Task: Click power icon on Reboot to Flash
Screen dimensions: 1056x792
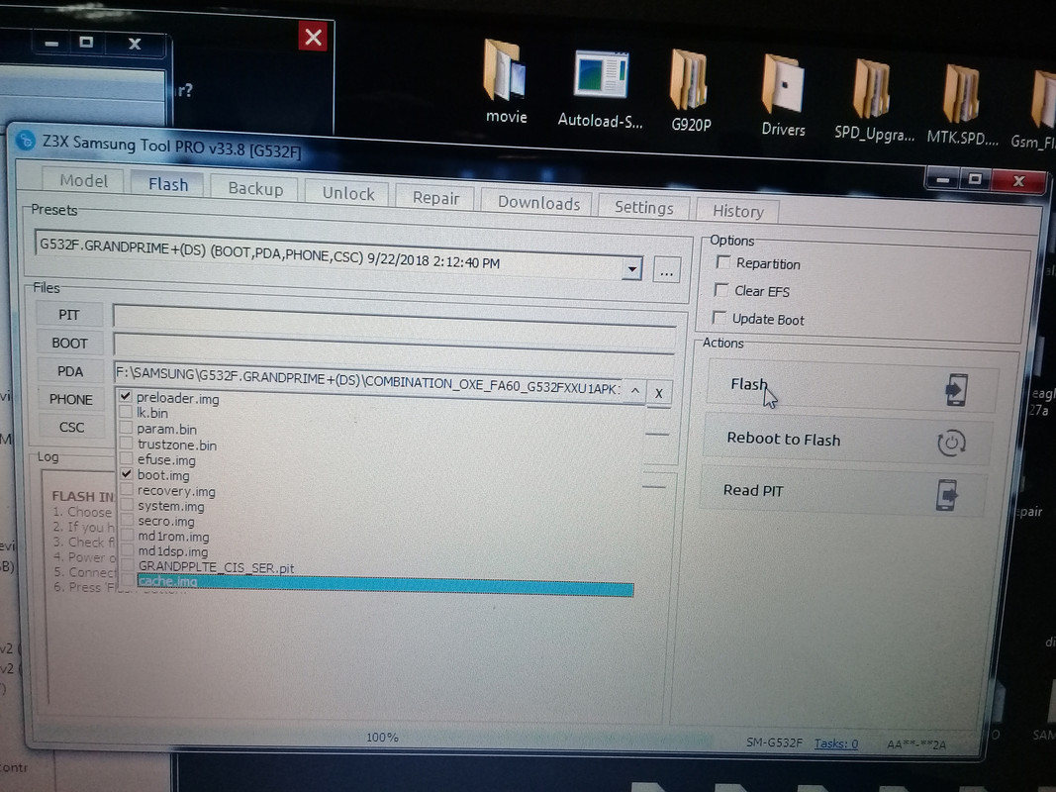Action: [x=951, y=444]
